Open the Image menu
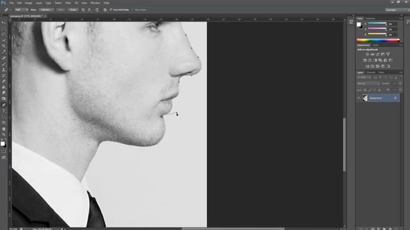The width and height of the screenshot is (410, 230). [x=28, y=3]
